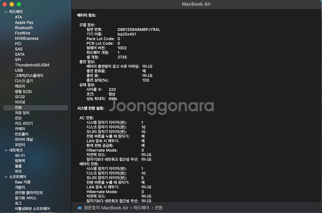Select 디스크 굽기 in the sidebar
Image resolution: width=322 pixels, height=213 pixels.
click(24, 81)
